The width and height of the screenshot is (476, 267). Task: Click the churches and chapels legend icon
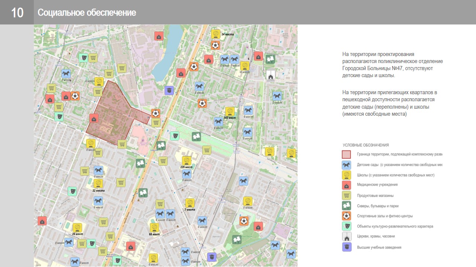[347, 237]
